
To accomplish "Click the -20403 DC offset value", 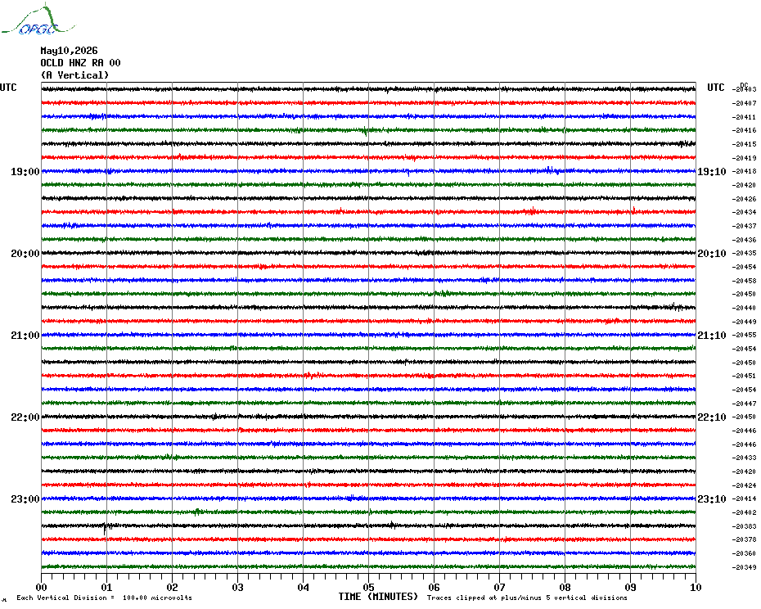I will pyautogui.click(x=745, y=89).
